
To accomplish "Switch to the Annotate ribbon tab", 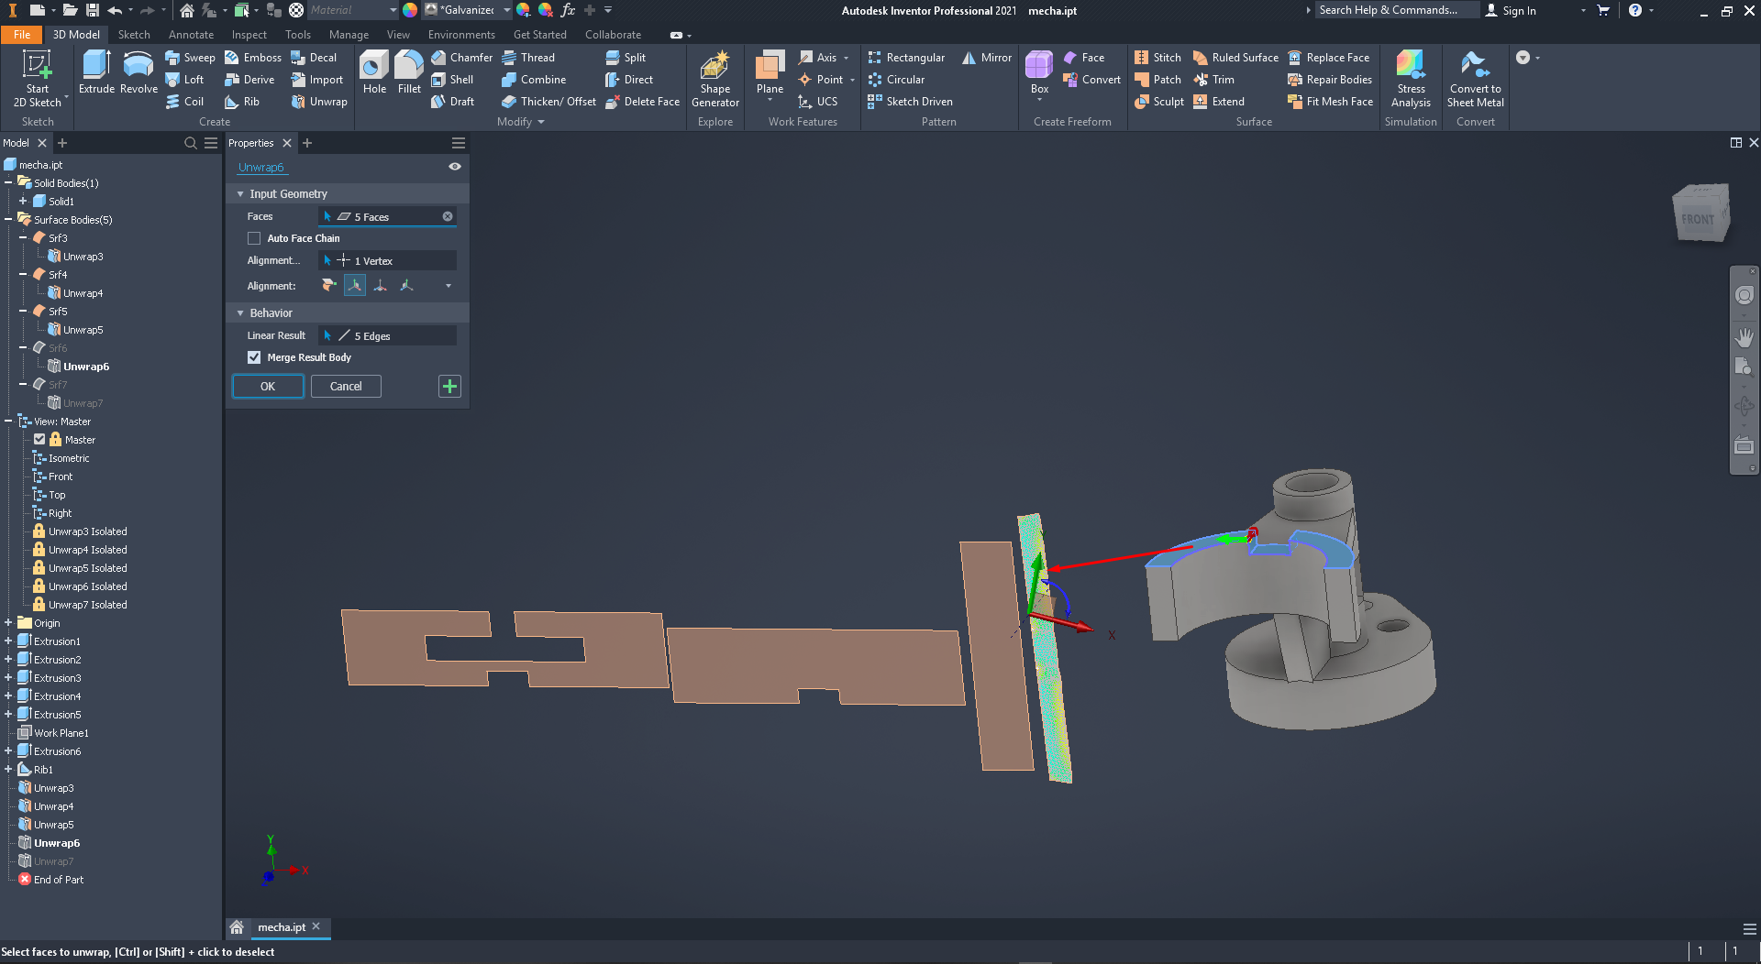I will 191,34.
